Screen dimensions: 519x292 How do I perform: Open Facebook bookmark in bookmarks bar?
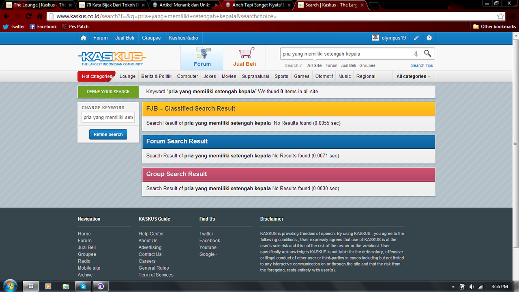click(43, 26)
